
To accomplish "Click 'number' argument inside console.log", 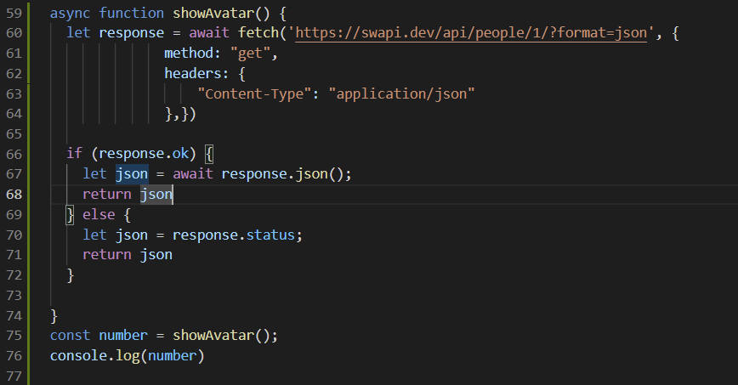I will coord(173,355).
